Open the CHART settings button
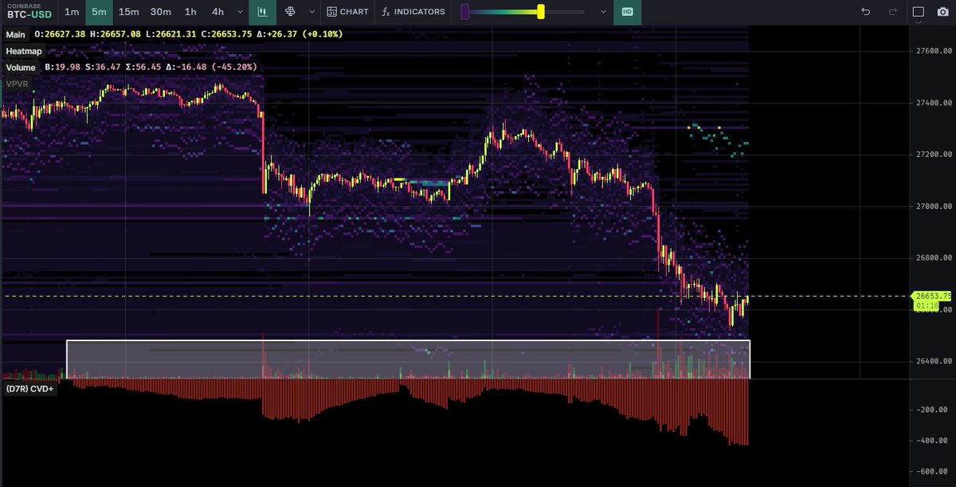This screenshot has width=956, height=487. click(348, 12)
